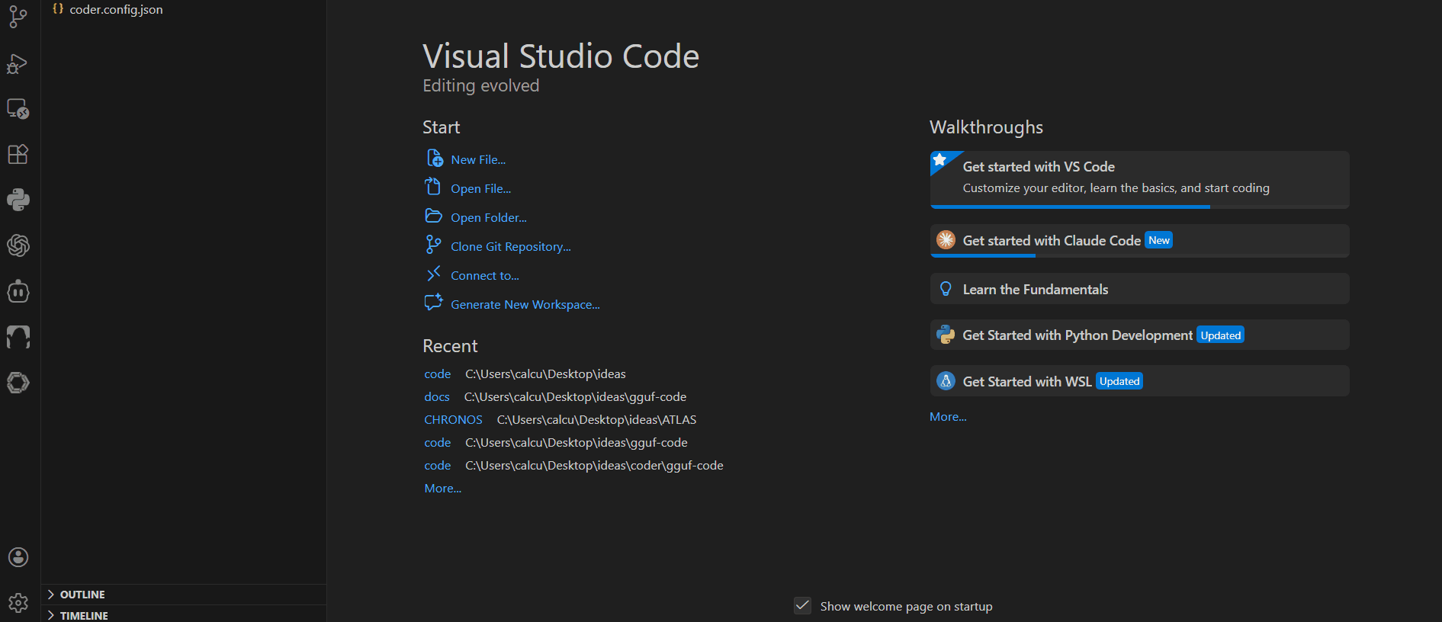Open Get started with VS Code walkthrough

click(x=1139, y=179)
